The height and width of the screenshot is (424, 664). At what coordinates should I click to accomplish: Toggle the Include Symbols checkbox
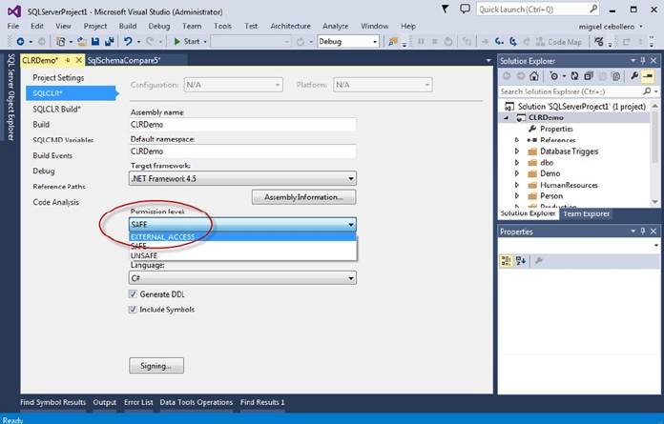pyautogui.click(x=133, y=310)
